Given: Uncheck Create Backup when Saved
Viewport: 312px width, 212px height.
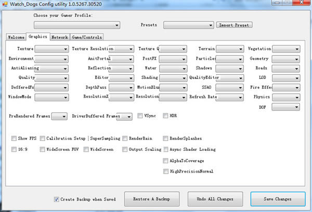Looking at the screenshot, I should [56, 199].
